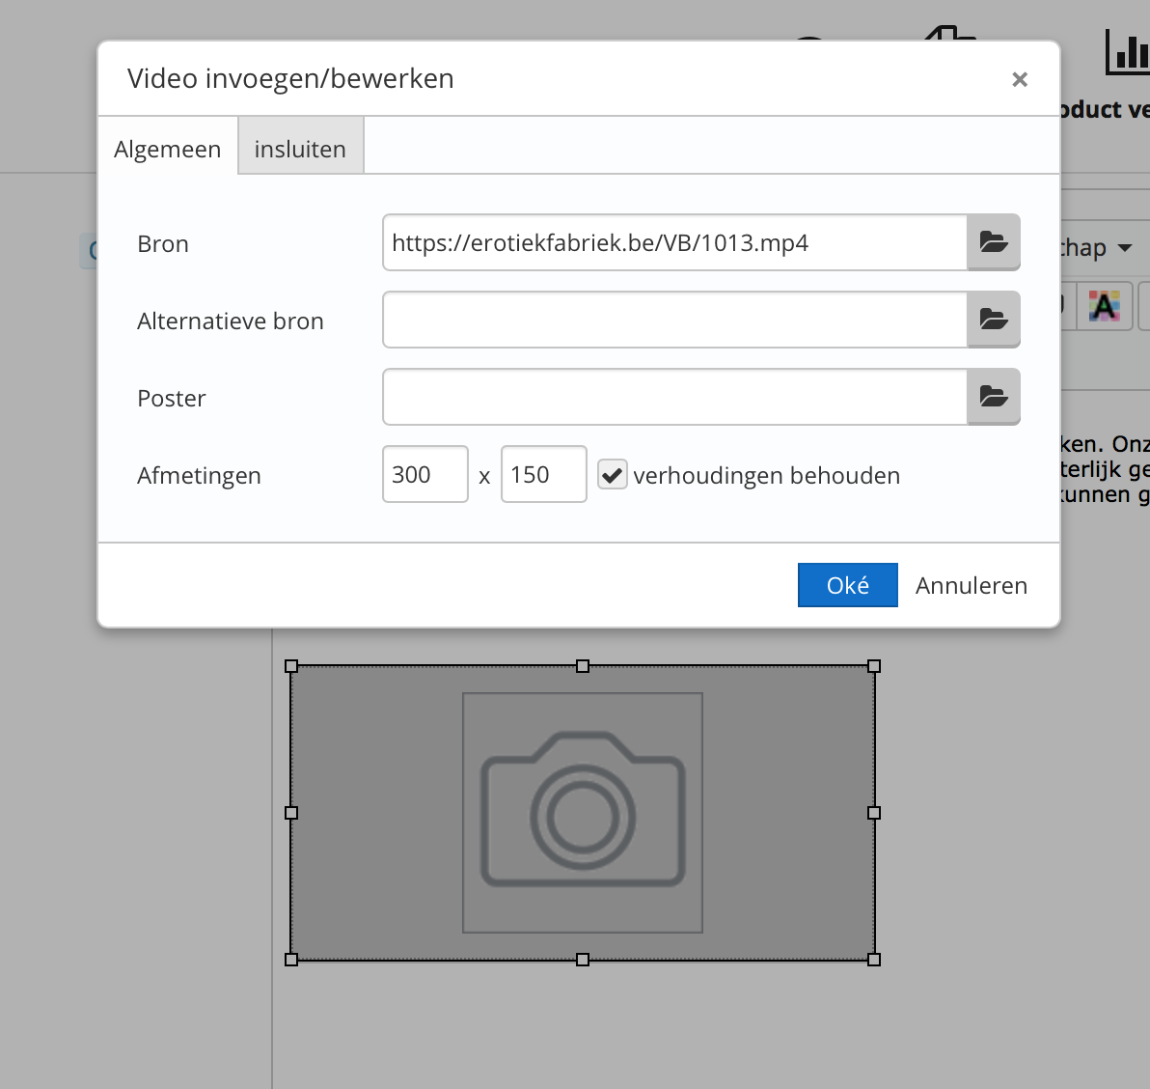Screen dimensions: 1150x1089
Task: Toggle the verhoudingen behouden checkbox
Action: [612, 475]
